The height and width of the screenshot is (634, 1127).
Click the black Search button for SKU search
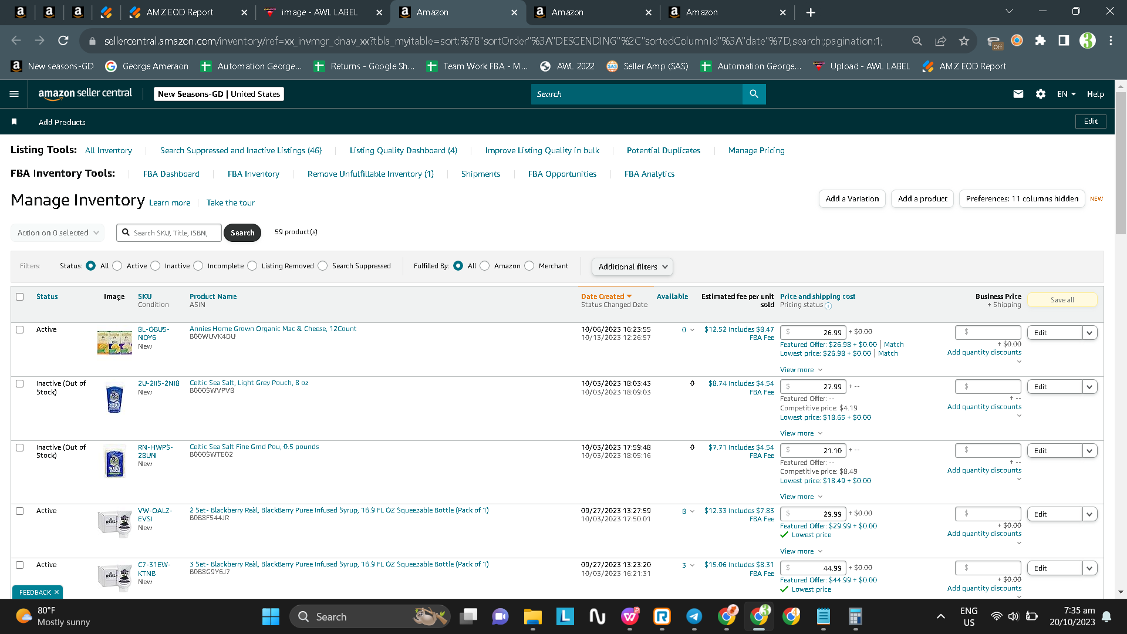(x=242, y=233)
